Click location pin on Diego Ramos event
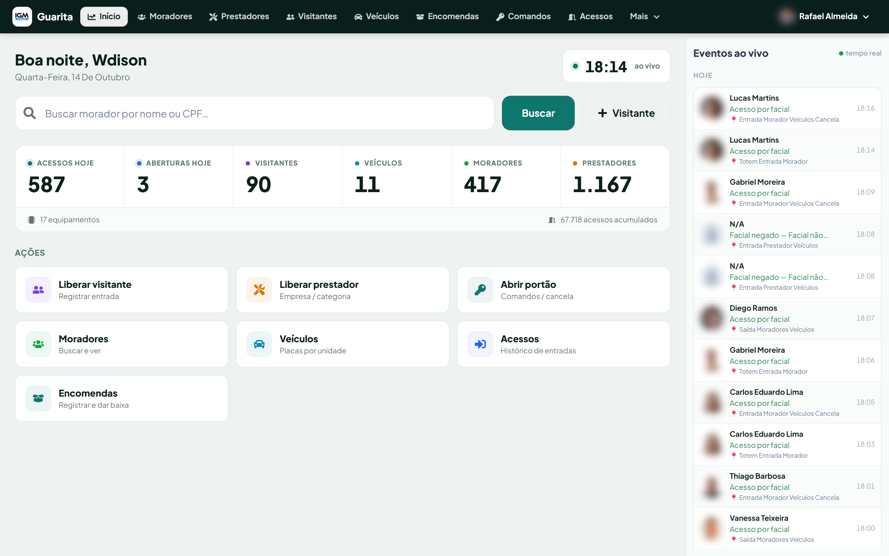 pos(734,330)
